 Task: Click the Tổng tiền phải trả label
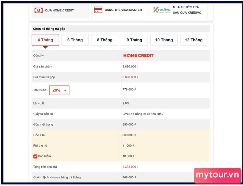click(45, 167)
